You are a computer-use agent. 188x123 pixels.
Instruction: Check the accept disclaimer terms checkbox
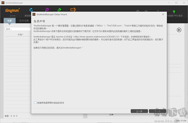click(x=36, y=103)
